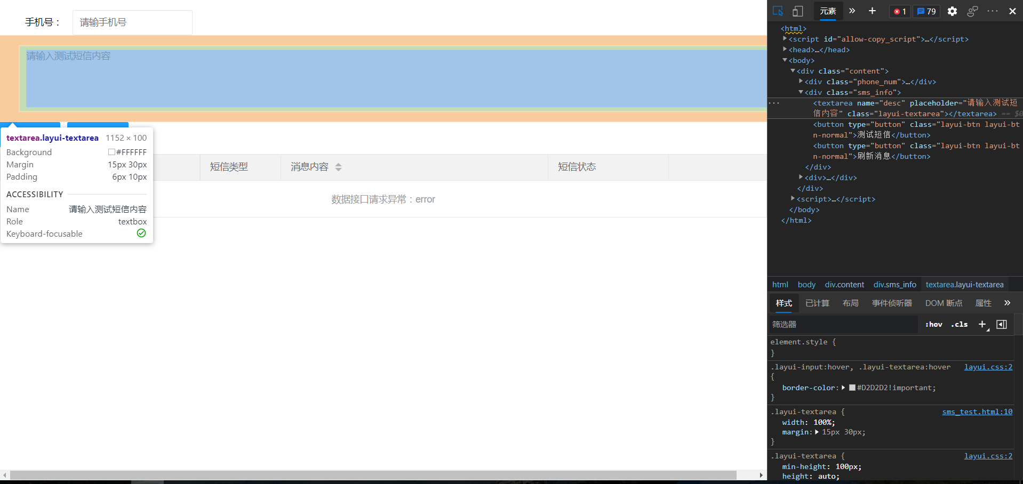Click the error badge showing 1 error

(x=899, y=11)
